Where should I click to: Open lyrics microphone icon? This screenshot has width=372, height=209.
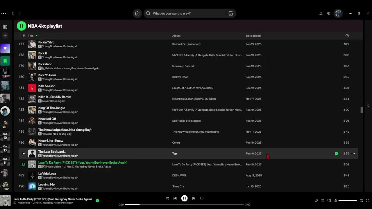click(316, 201)
